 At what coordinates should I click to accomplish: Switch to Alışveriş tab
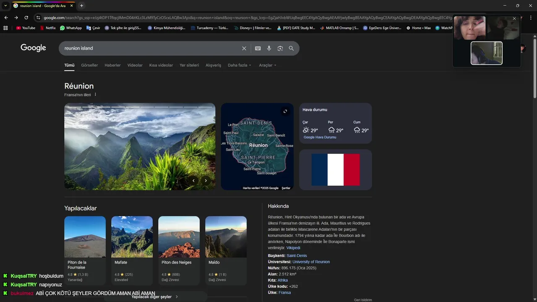click(x=213, y=65)
